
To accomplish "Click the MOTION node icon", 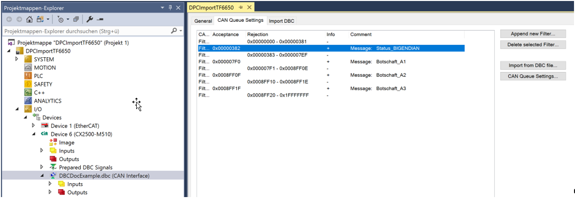I will [x=28, y=68].
